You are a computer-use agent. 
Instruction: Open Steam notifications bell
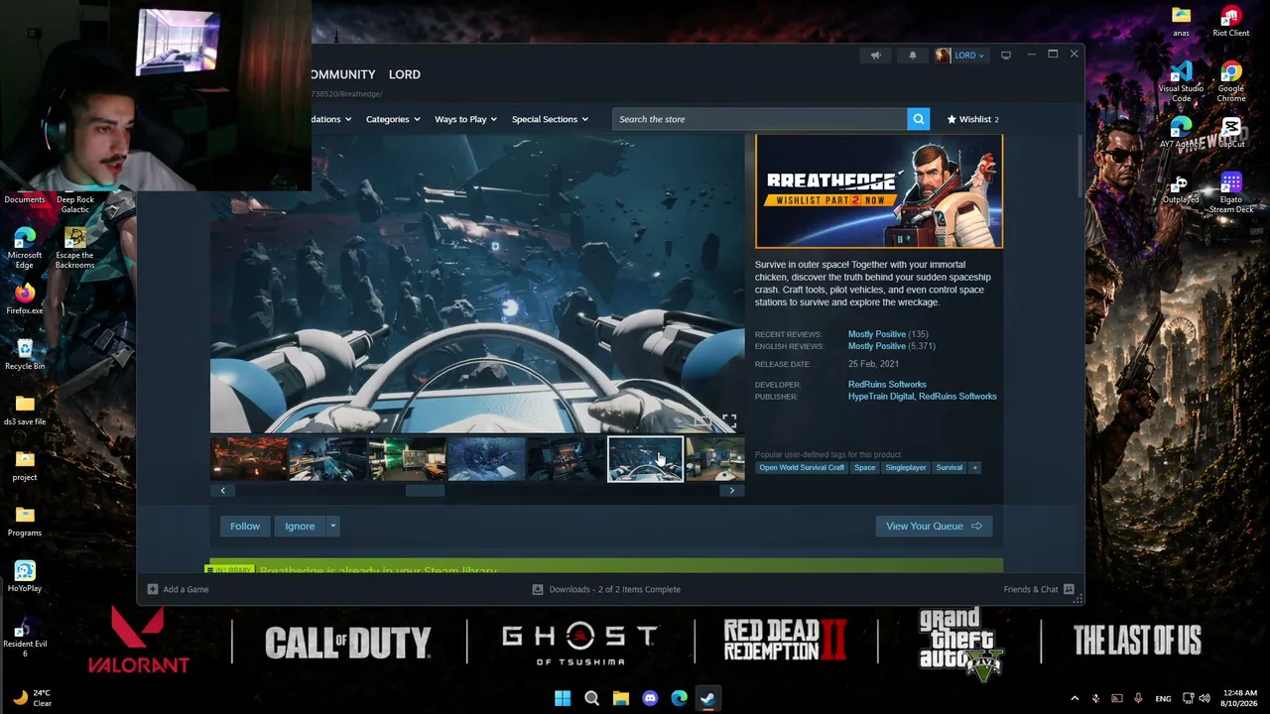[913, 56]
